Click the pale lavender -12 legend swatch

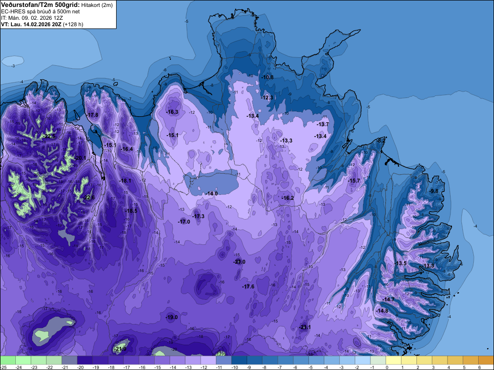point(208,360)
